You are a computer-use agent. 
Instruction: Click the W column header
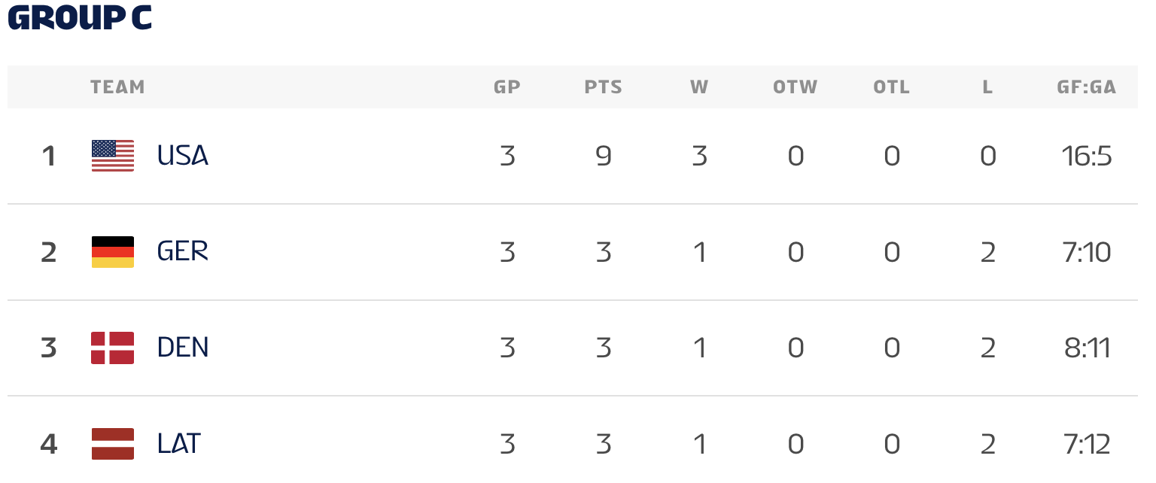[699, 87]
